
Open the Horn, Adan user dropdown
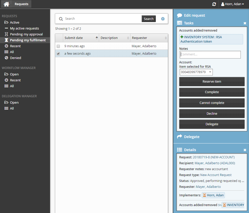pos(233,4)
